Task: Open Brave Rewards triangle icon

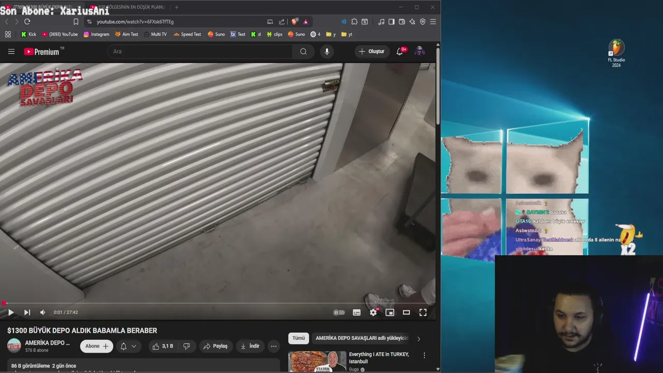Action: [306, 22]
